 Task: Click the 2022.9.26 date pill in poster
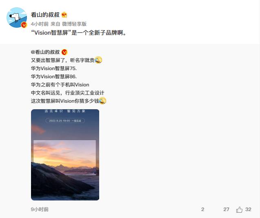65,121
